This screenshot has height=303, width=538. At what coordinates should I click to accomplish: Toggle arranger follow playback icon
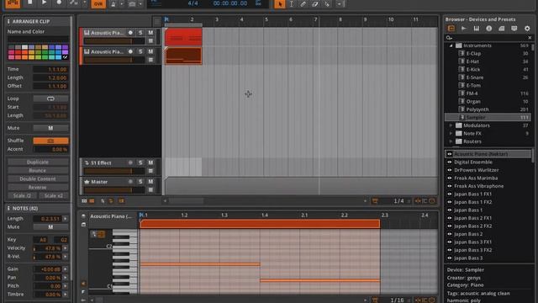[x=375, y=201]
